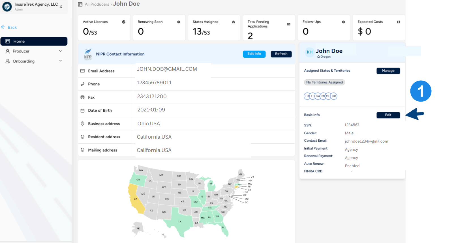This screenshot has height=243, width=454.
Task: Click the Follow-Ups status icon
Action: (x=343, y=22)
